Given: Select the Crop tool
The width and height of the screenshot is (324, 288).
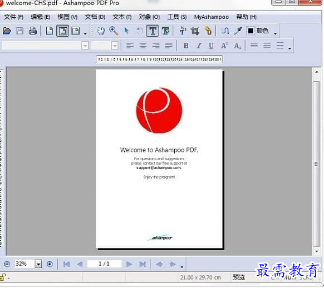Looking at the screenshot, I should (195, 31).
